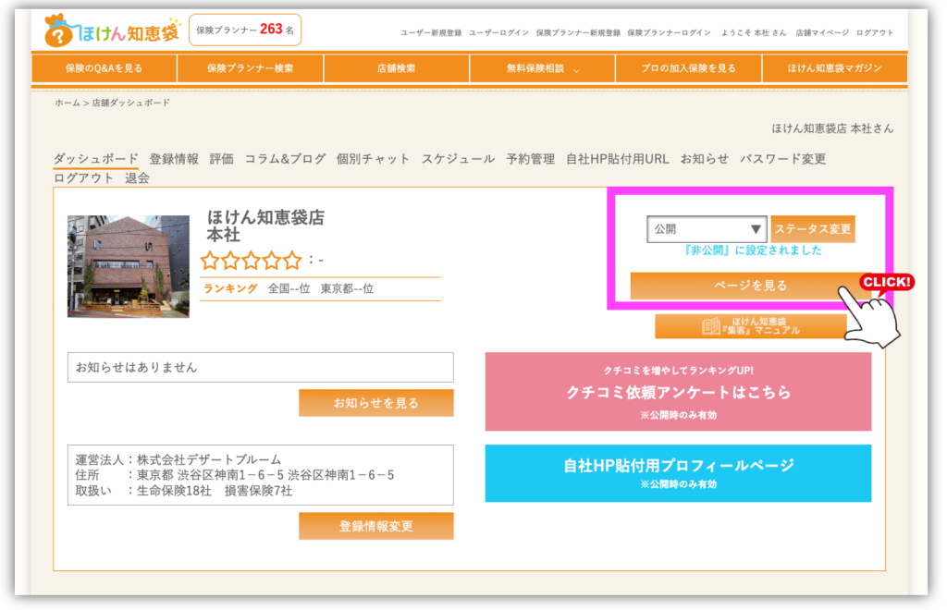
Task: Open the 保険プランナーログイン link
Action: pyautogui.click(x=670, y=32)
